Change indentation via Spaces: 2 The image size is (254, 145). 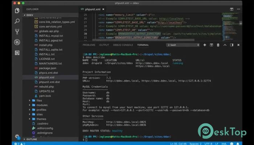pyautogui.click(x=195, y=144)
